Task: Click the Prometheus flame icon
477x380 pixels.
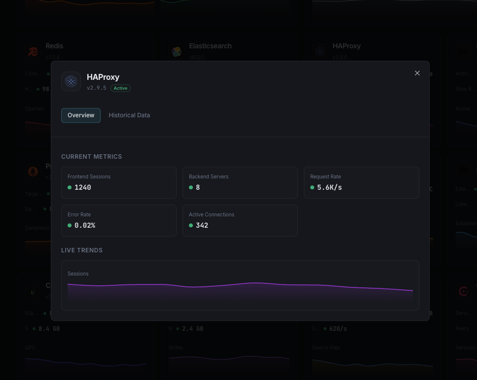Action: [x=33, y=172]
